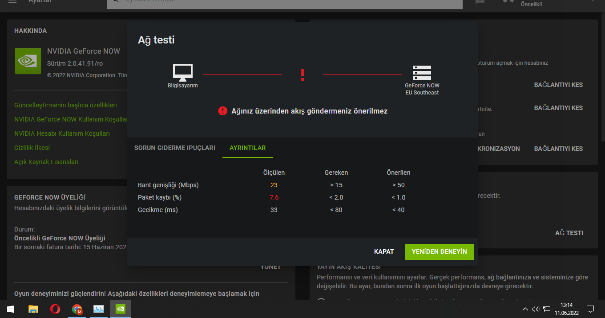Open NVIDIA GeForce NOW Kullanım Koşulları link
The image size is (605, 318).
[71, 119]
